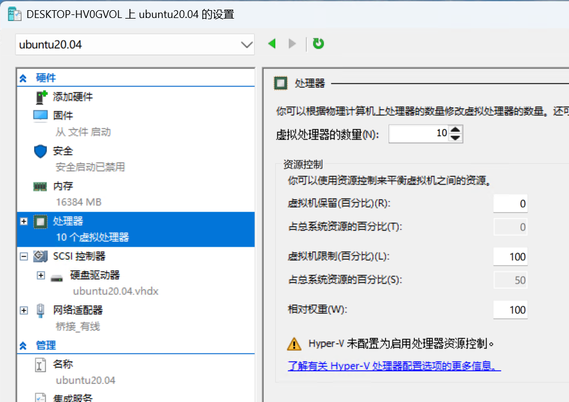Click the forward navigation arrow

[x=292, y=44]
